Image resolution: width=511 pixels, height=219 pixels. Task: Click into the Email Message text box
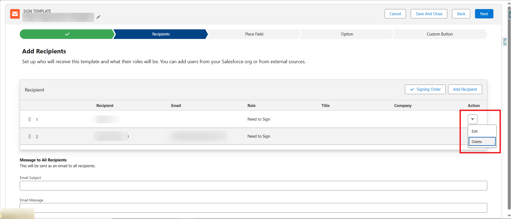[253, 208]
